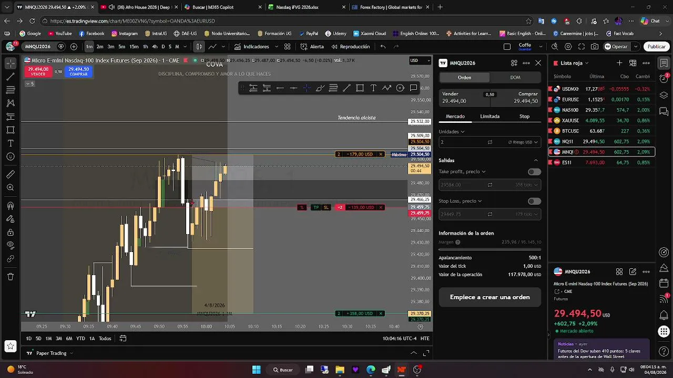Select the crosshair cursor tool in left toolbar

click(x=11, y=63)
